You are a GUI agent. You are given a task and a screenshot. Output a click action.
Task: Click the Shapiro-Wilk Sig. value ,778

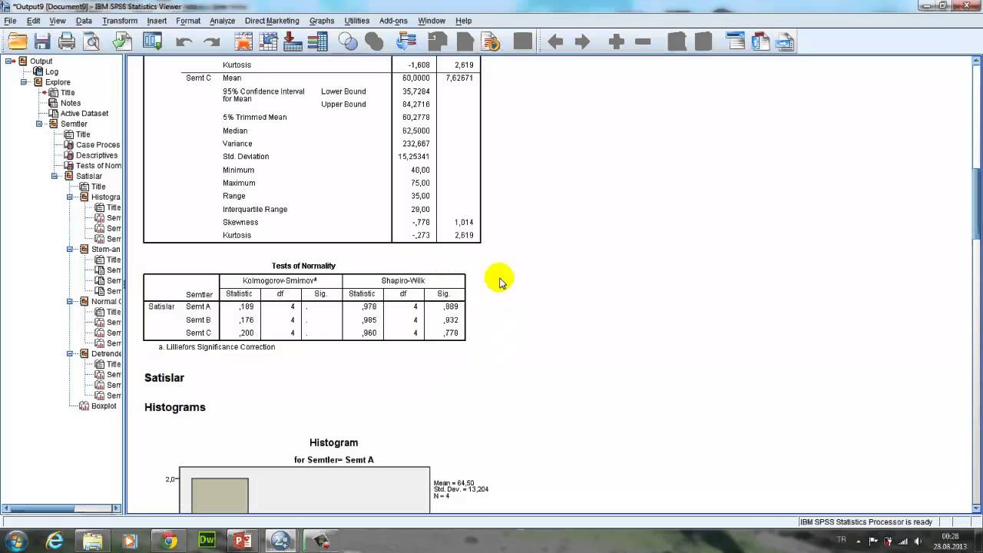click(x=451, y=333)
